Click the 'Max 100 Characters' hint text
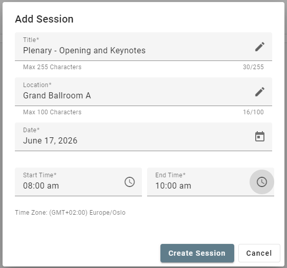The width and height of the screenshot is (287, 268). point(52,112)
